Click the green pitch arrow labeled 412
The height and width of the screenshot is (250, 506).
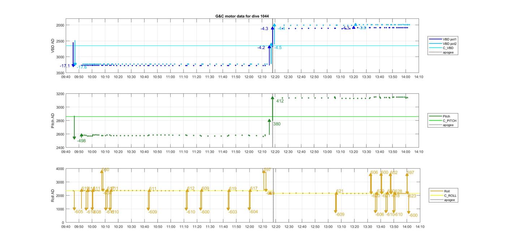click(273, 108)
